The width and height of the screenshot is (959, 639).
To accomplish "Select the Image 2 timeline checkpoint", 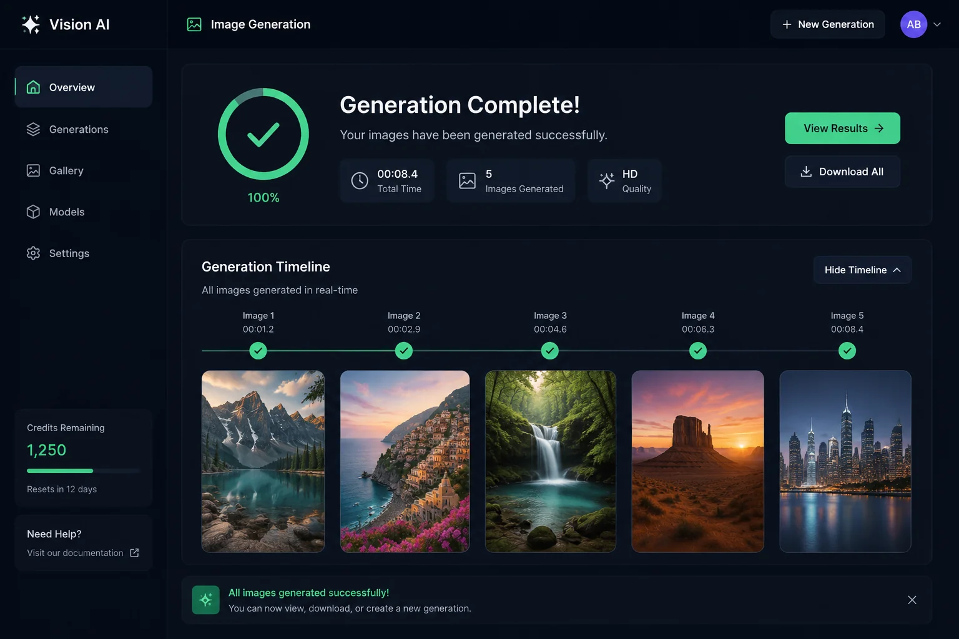I will coord(404,351).
